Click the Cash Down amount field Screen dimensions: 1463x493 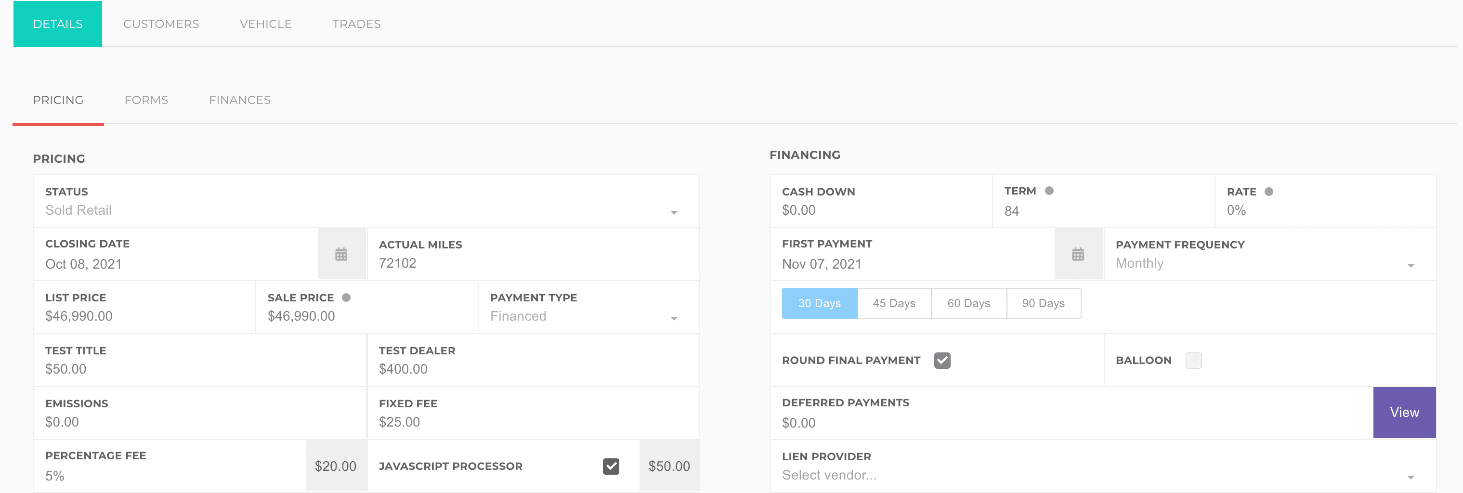(880, 210)
